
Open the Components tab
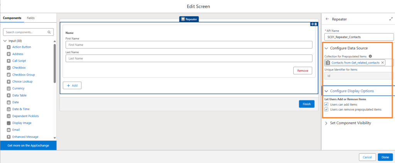(x=12, y=18)
